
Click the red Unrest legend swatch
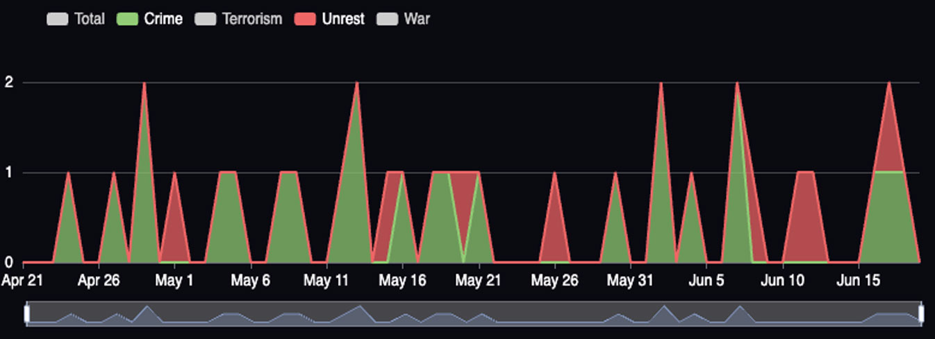click(306, 19)
